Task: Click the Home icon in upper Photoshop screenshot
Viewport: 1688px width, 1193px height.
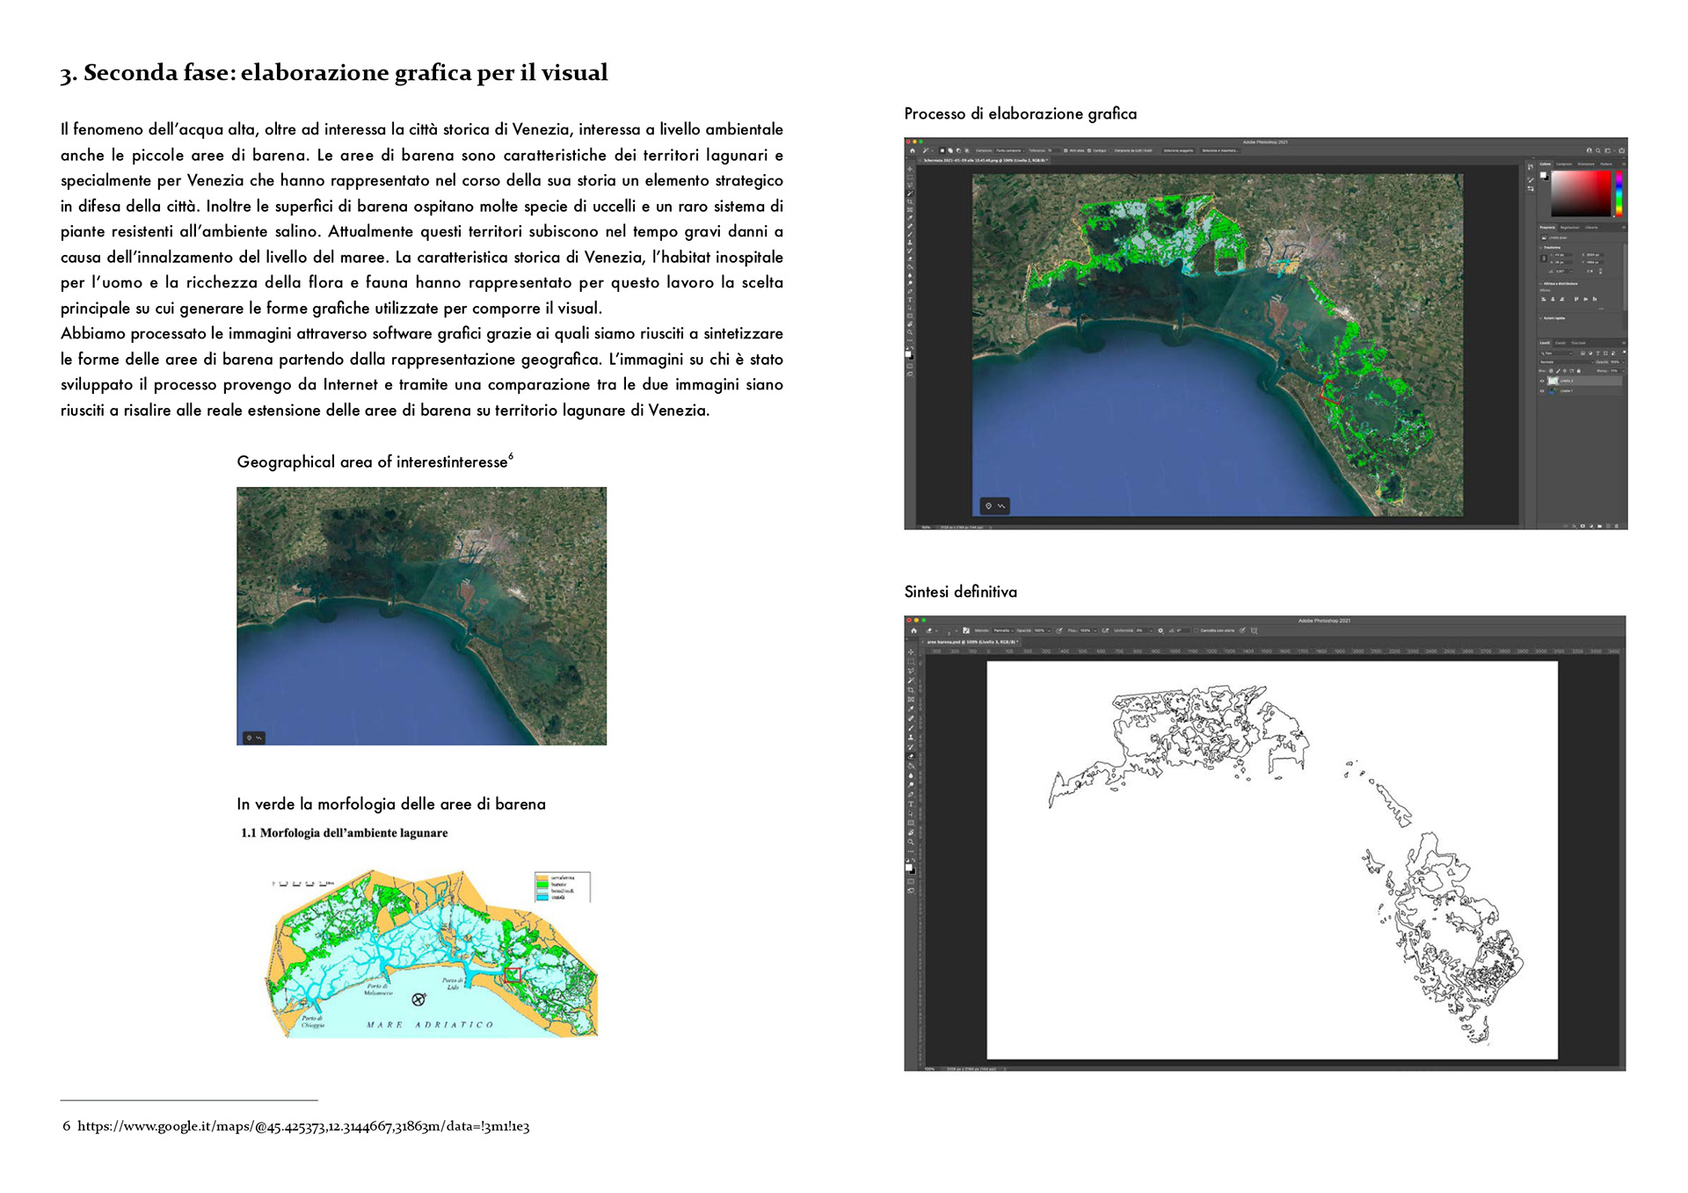Action: pyautogui.click(x=913, y=150)
